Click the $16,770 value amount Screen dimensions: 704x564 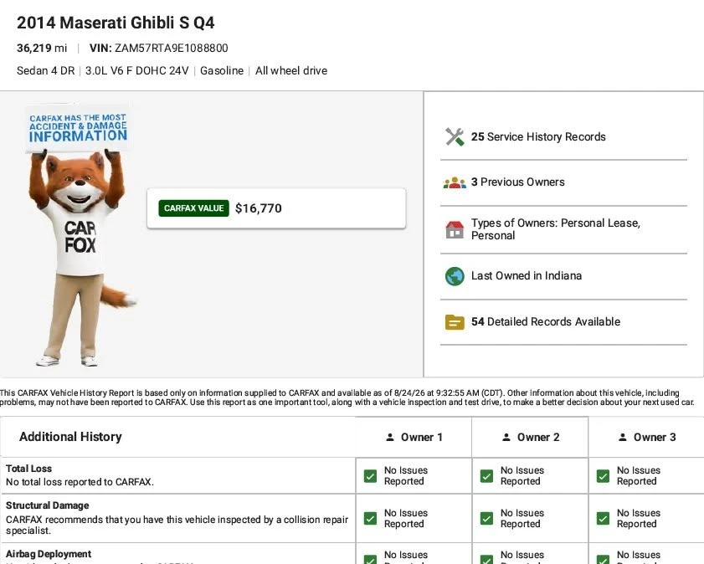click(x=259, y=208)
